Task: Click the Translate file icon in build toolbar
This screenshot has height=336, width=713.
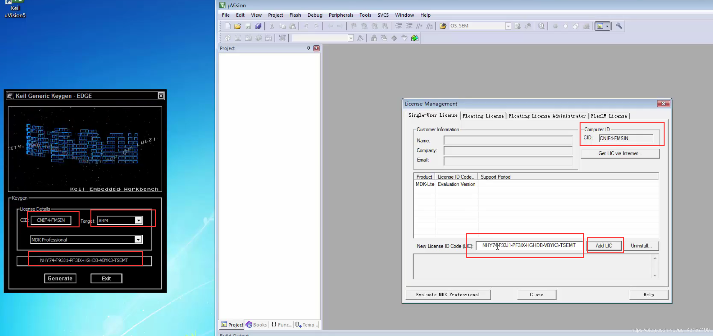Action: click(227, 38)
